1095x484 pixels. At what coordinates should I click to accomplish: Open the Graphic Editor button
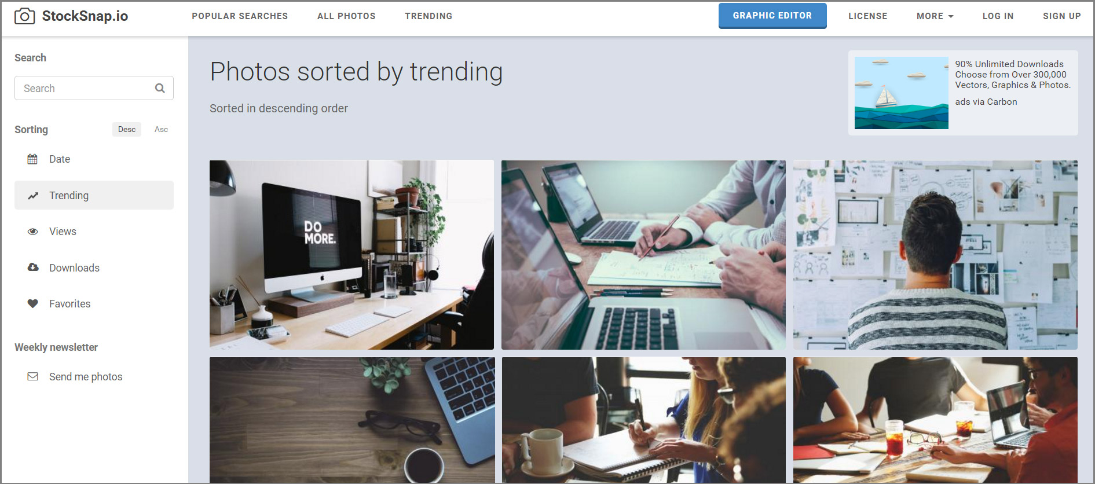(x=772, y=16)
